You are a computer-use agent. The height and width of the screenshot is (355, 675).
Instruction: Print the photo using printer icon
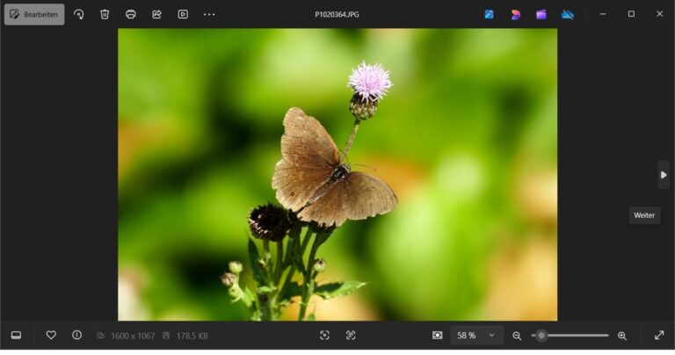[x=130, y=14]
